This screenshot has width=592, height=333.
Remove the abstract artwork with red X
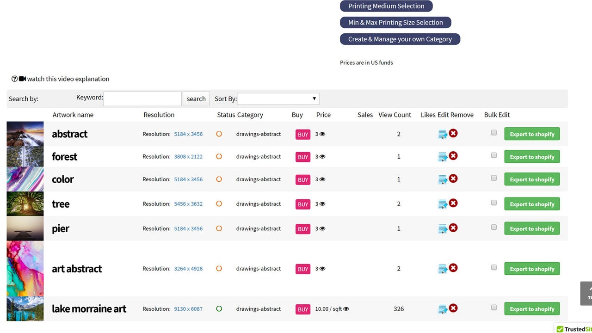pyautogui.click(x=453, y=133)
